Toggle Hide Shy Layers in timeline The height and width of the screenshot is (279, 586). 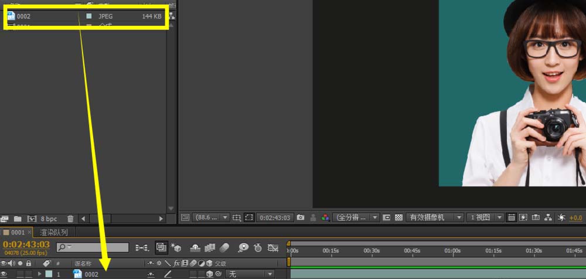pos(195,247)
